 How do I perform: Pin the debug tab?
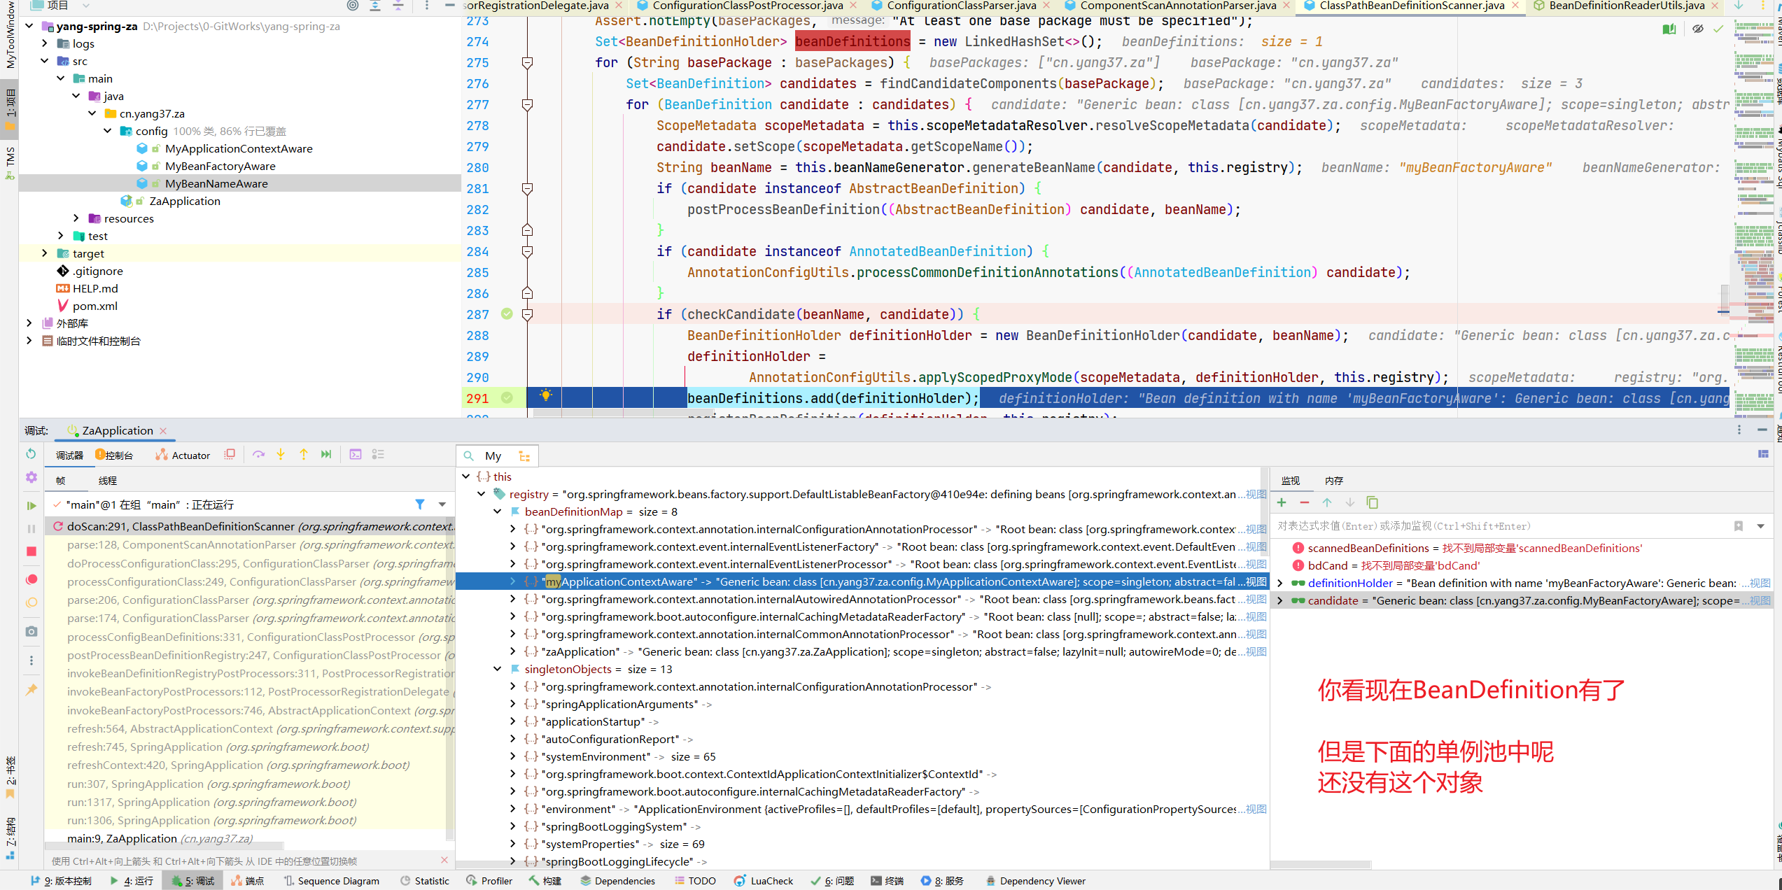point(31,690)
